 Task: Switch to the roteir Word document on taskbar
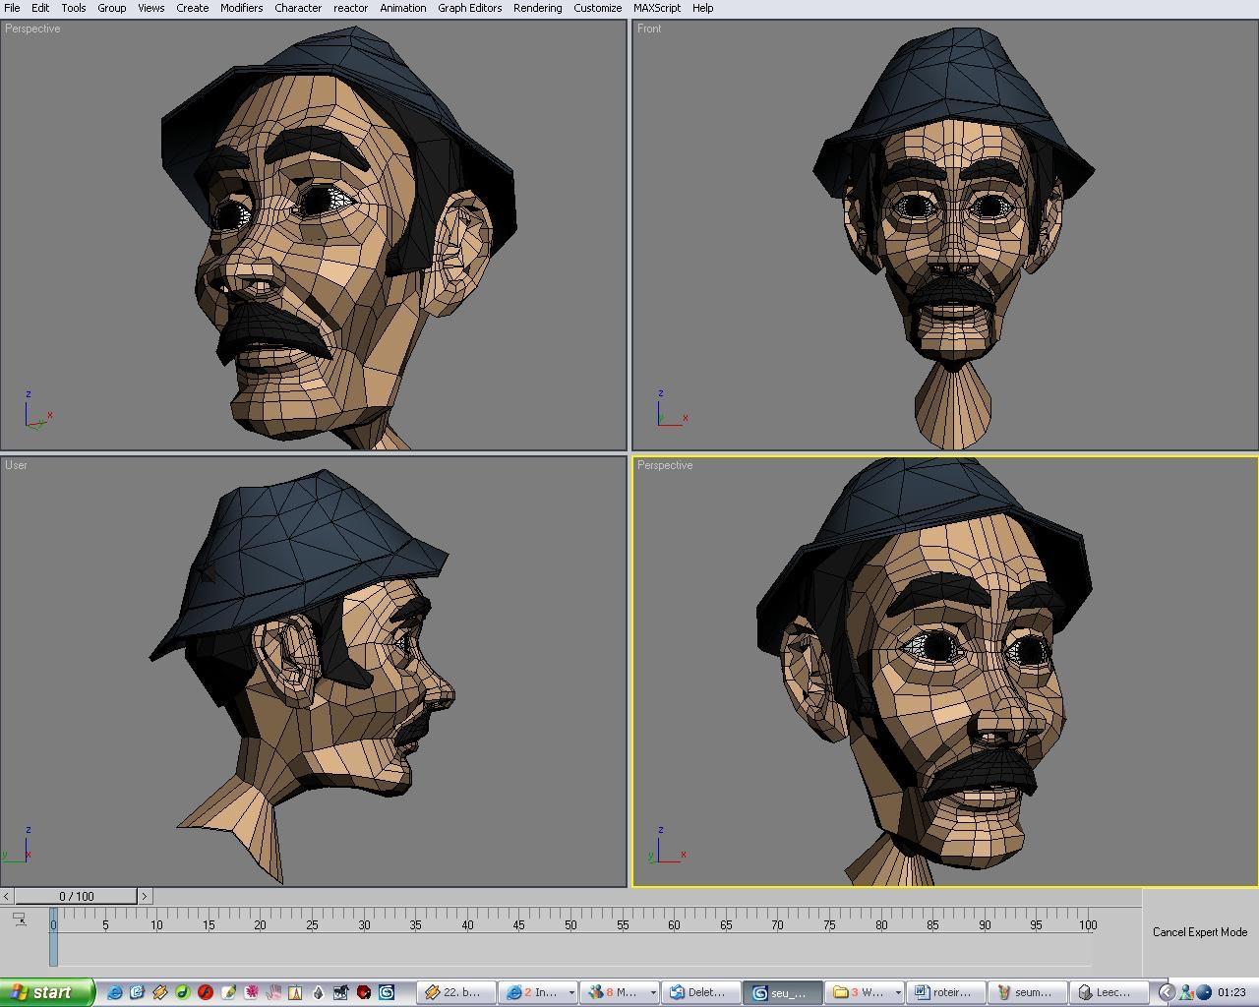tap(949, 992)
